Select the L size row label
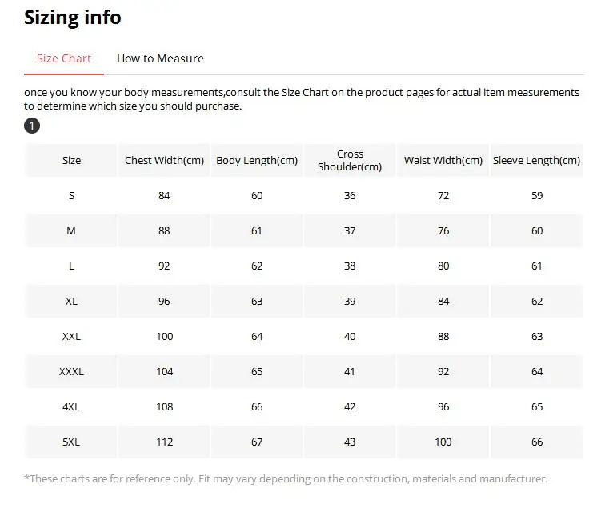601x512 pixels. click(71, 266)
